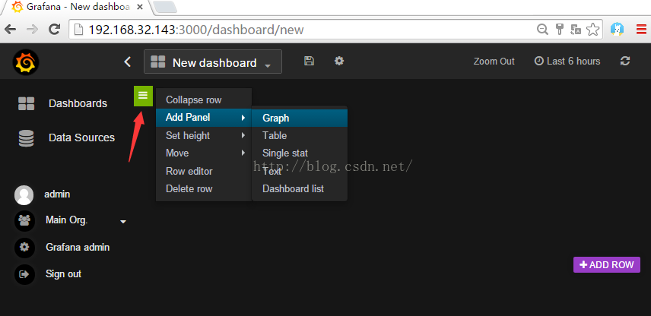The height and width of the screenshot is (316, 651).
Task: Go back with browser back arrow
Action: (x=11, y=30)
